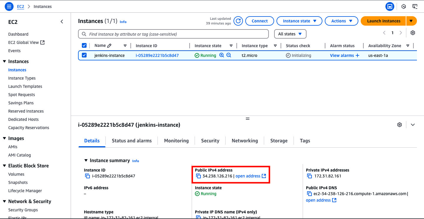Focus the Find Instance search field
The height and width of the screenshot is (219, 424).
[173, 34]
